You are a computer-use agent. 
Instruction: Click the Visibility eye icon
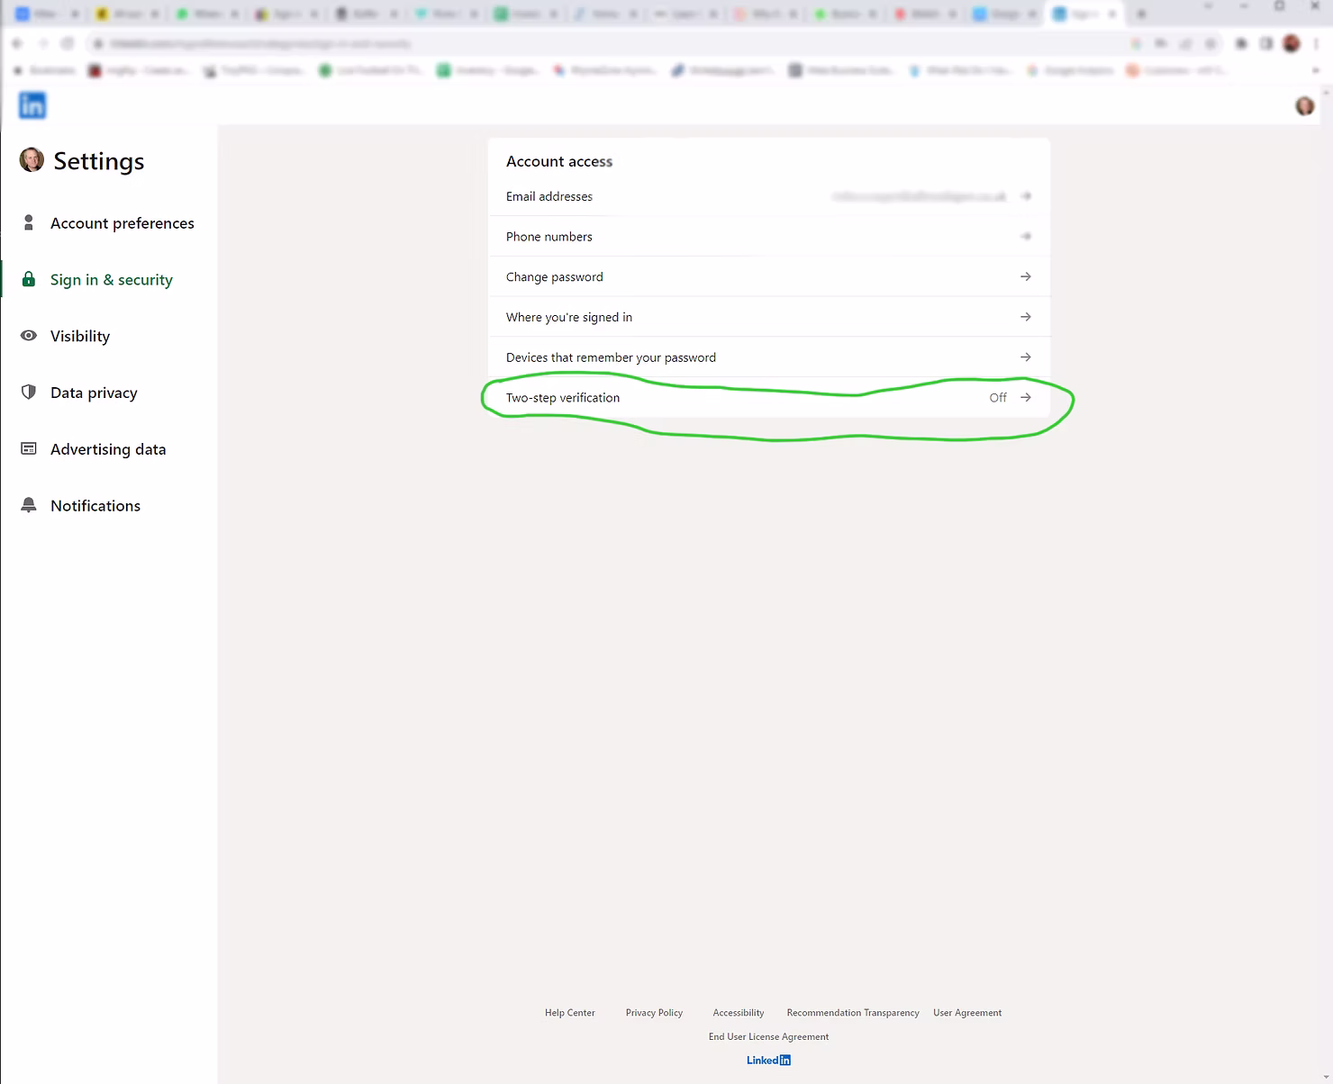(x=29, y=336)
